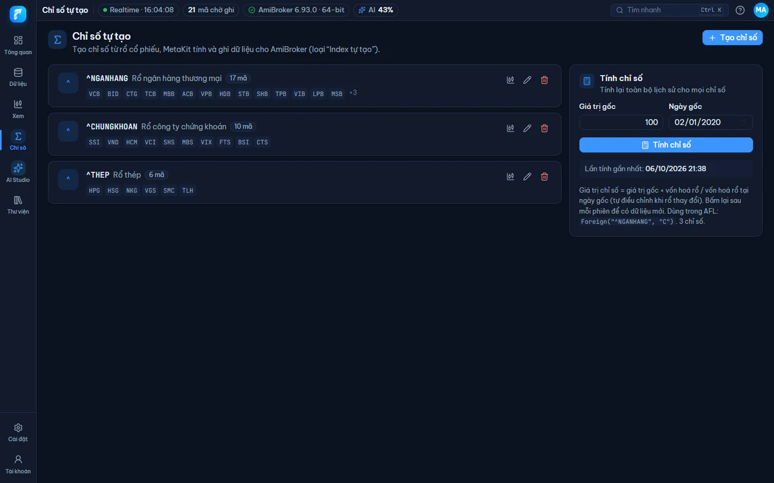Screen dimensions: 774x483
Task: Focus the Tìm nhanh search box
Action: point(670,10)
